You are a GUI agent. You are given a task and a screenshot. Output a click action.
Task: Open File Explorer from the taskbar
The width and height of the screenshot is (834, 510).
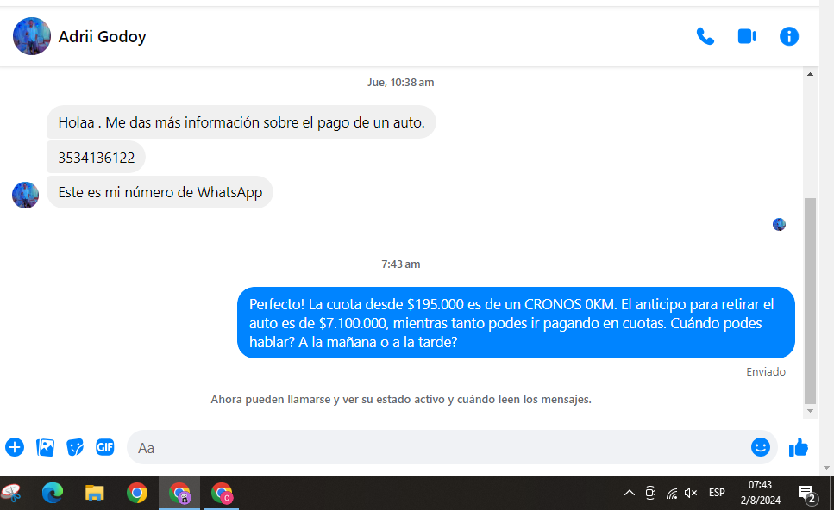click(95, 494)
